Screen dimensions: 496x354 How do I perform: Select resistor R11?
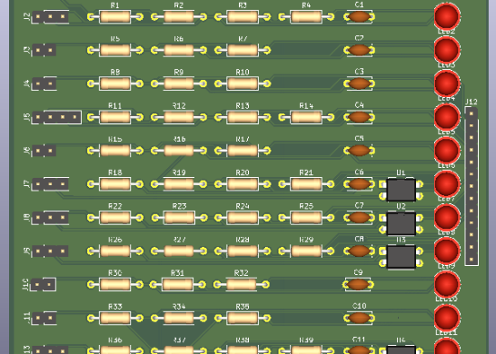(115, 117)
